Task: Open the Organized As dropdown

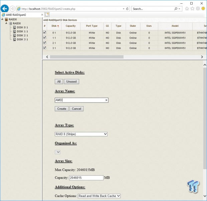Action: pos(57,152)
